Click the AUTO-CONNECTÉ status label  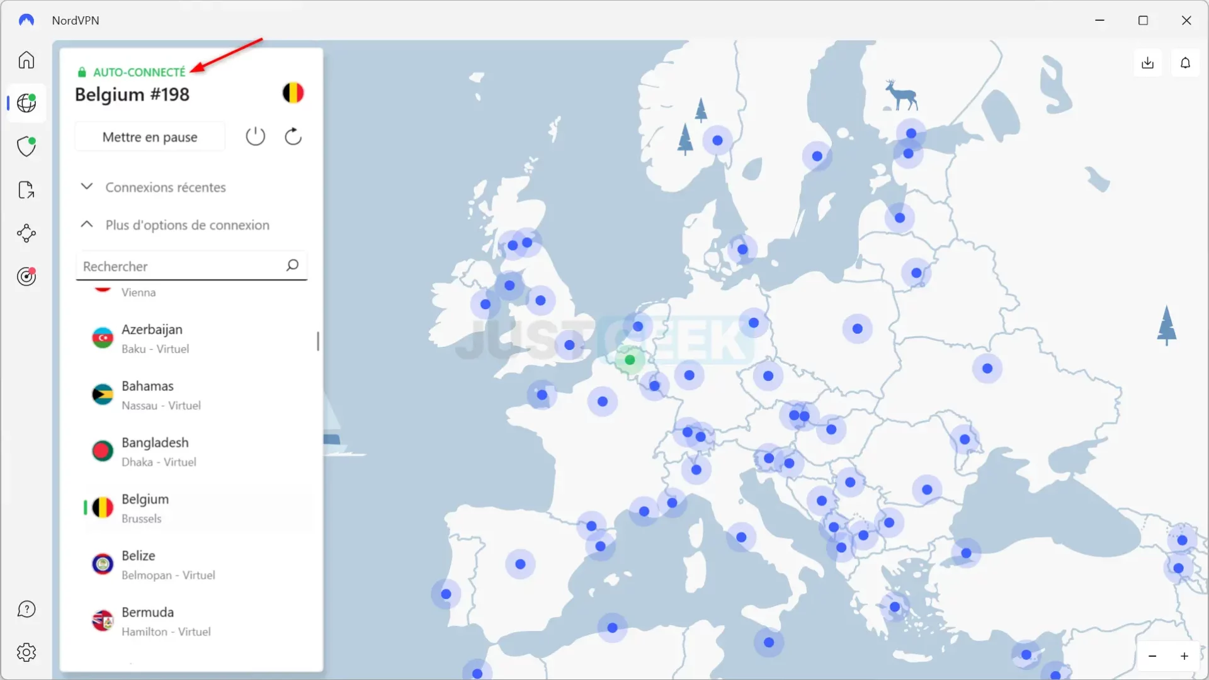pos(139,72)
